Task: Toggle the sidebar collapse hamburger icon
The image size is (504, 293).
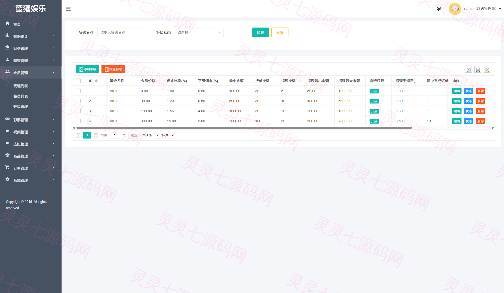Action: pyautogui.click(x=69, y=9)
